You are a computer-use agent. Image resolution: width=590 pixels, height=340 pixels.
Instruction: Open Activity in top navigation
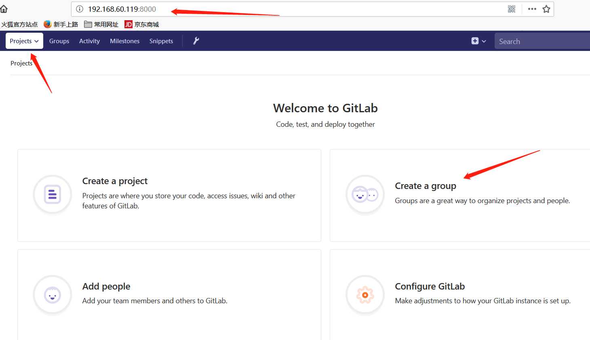pyautogui.click(x=89, y=41)
